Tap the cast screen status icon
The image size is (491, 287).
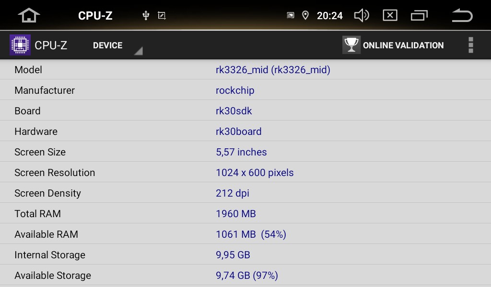point(290,15)
